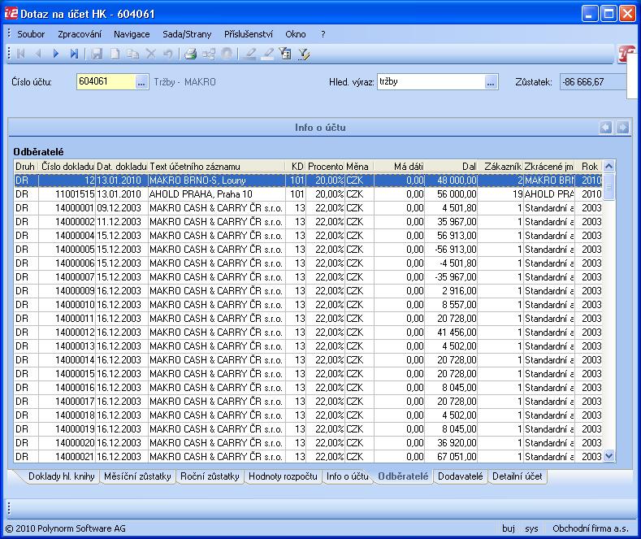Open lookup button next to Hled. výraz field

click(491, 82)
